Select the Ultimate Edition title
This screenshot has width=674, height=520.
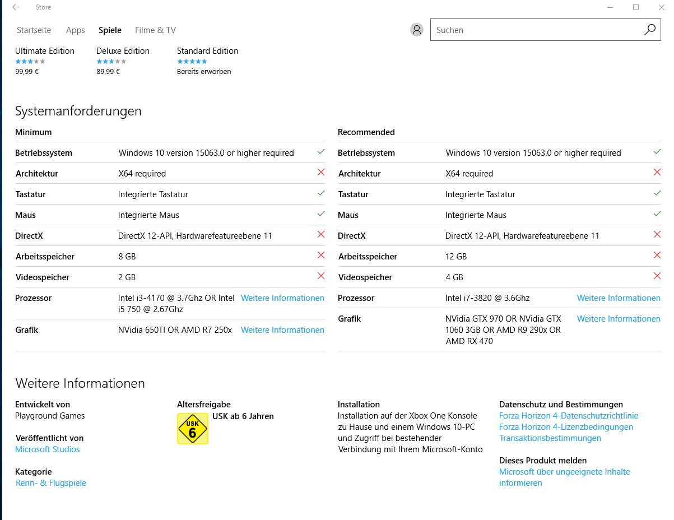[x=45, y=51]
